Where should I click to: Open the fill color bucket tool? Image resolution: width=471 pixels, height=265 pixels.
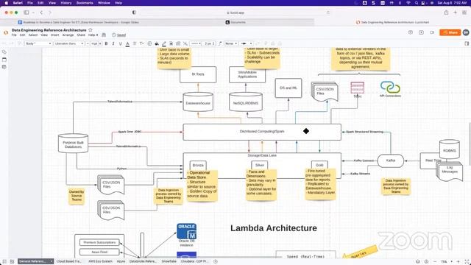(157, 43)
